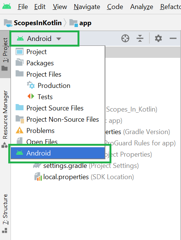Click the Android Studio logo icon
181x240 pixels.
point(7,7)
